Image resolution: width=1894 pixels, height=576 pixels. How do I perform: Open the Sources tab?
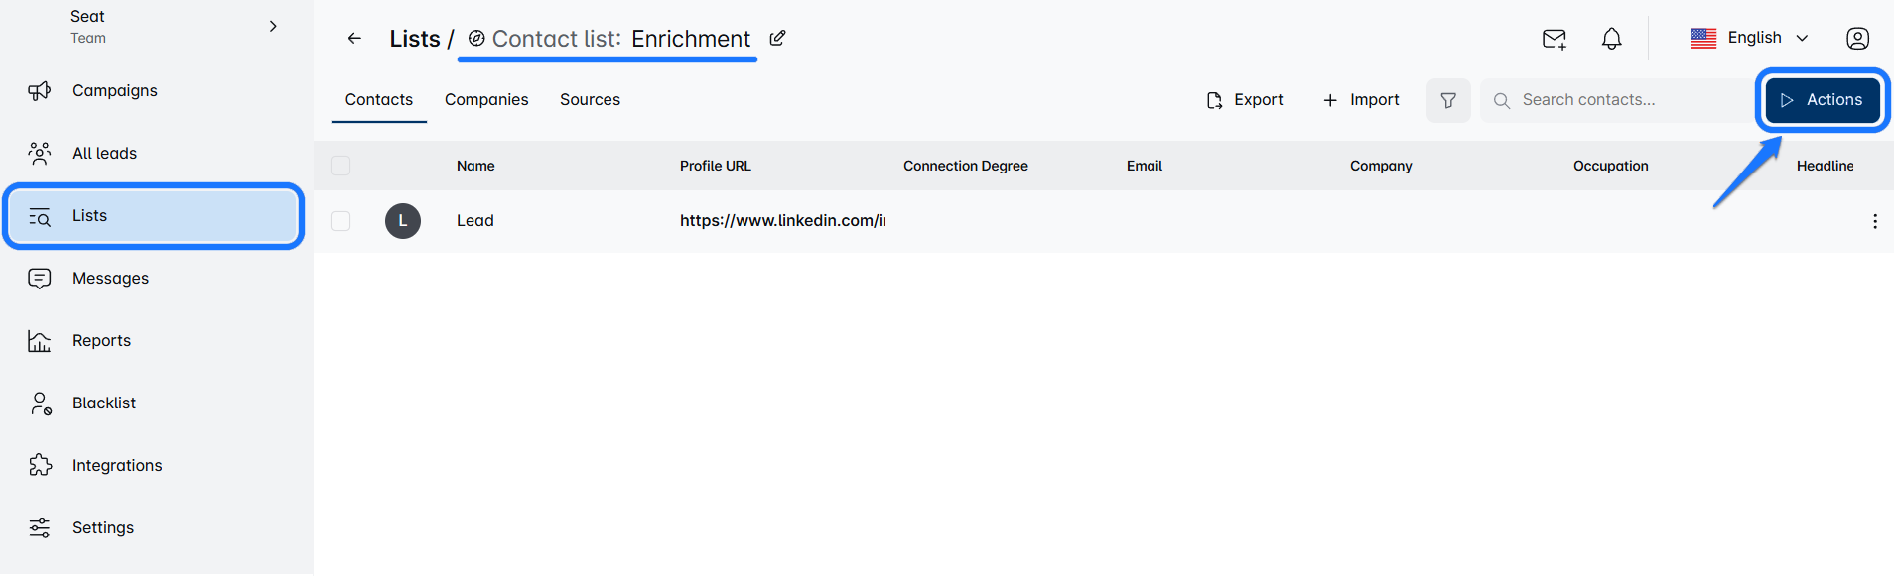click(x=590, y=99)
